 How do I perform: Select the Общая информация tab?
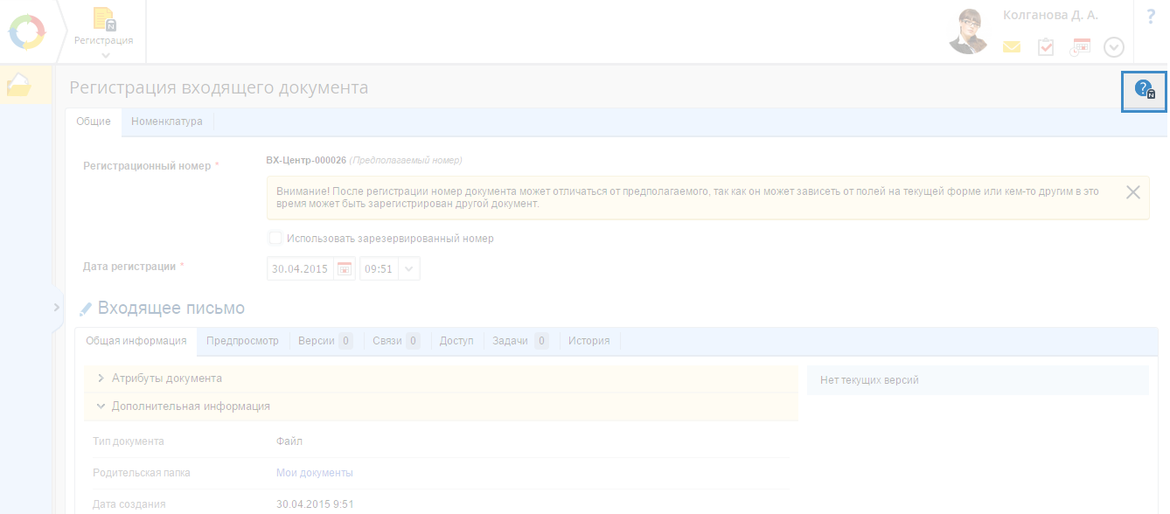point(136,341)
